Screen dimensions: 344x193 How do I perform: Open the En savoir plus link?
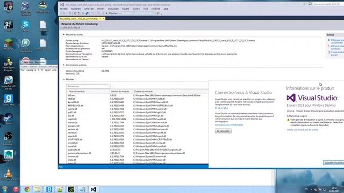221,108
